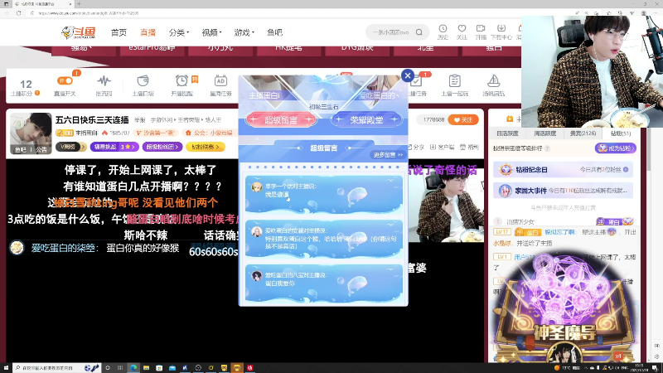Open the clipboard icon in the streamer toolbar

454,80
